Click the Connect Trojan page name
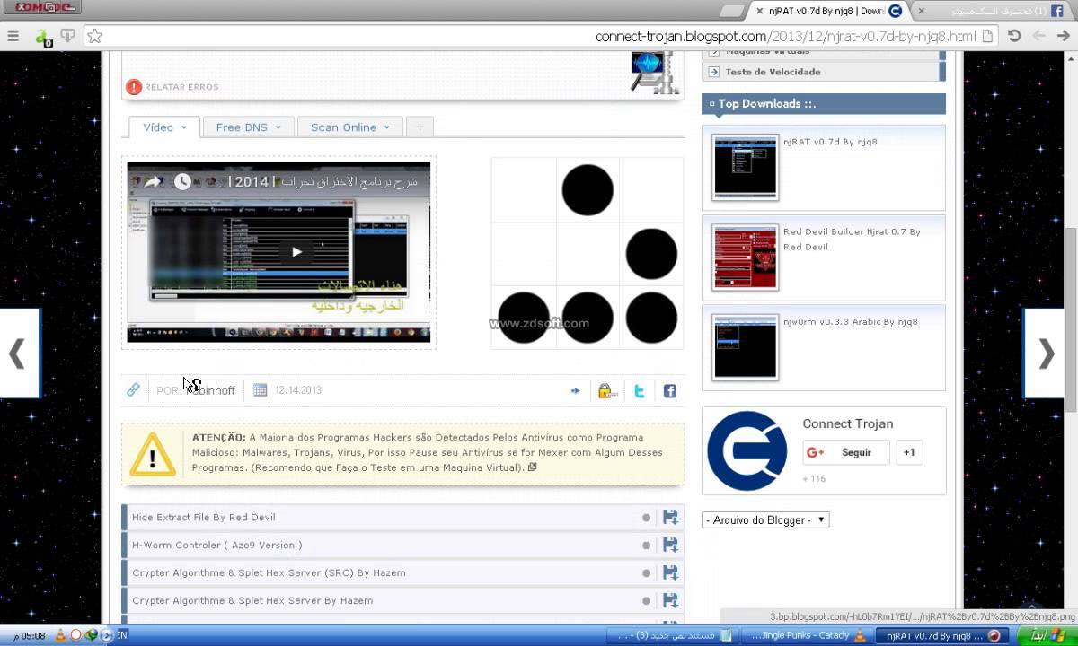 pyautogui.click(x=847, y=423)
